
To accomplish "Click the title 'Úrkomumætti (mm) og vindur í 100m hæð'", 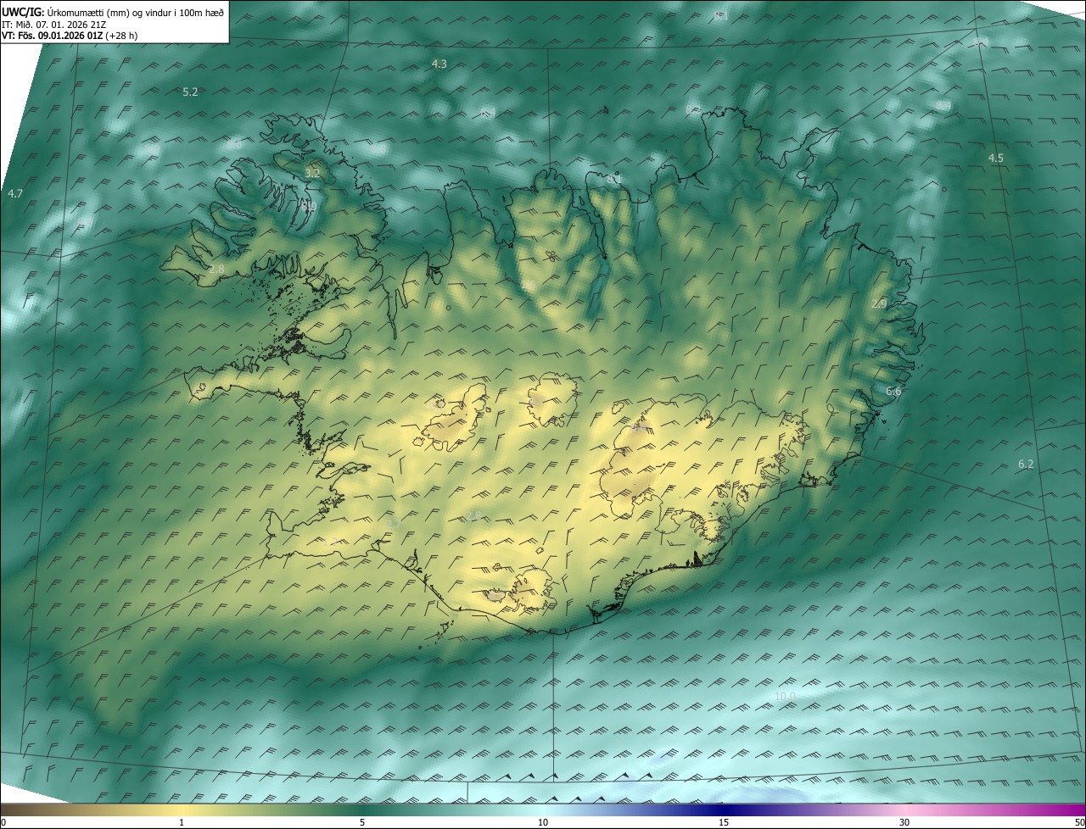I will click(x=136, y=12).
